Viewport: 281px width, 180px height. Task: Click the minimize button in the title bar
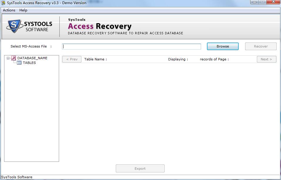(x=255, y=2)
